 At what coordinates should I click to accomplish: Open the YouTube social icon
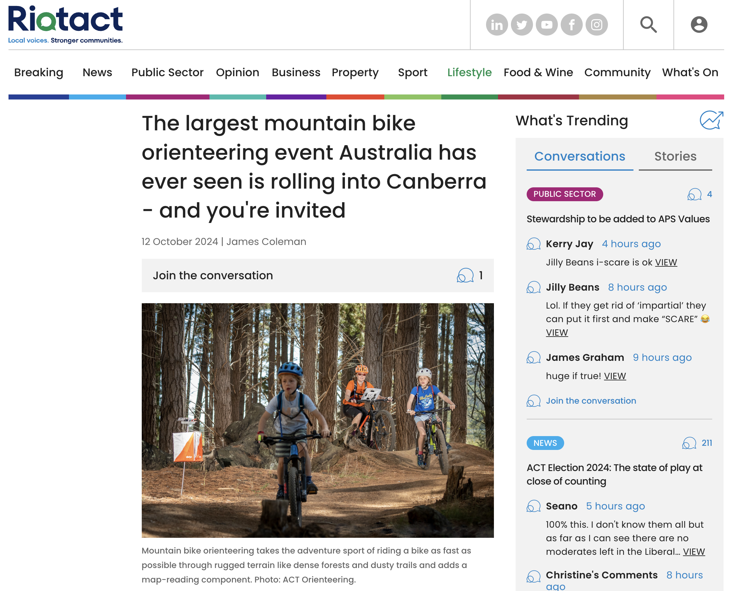[x=547, y=25]
